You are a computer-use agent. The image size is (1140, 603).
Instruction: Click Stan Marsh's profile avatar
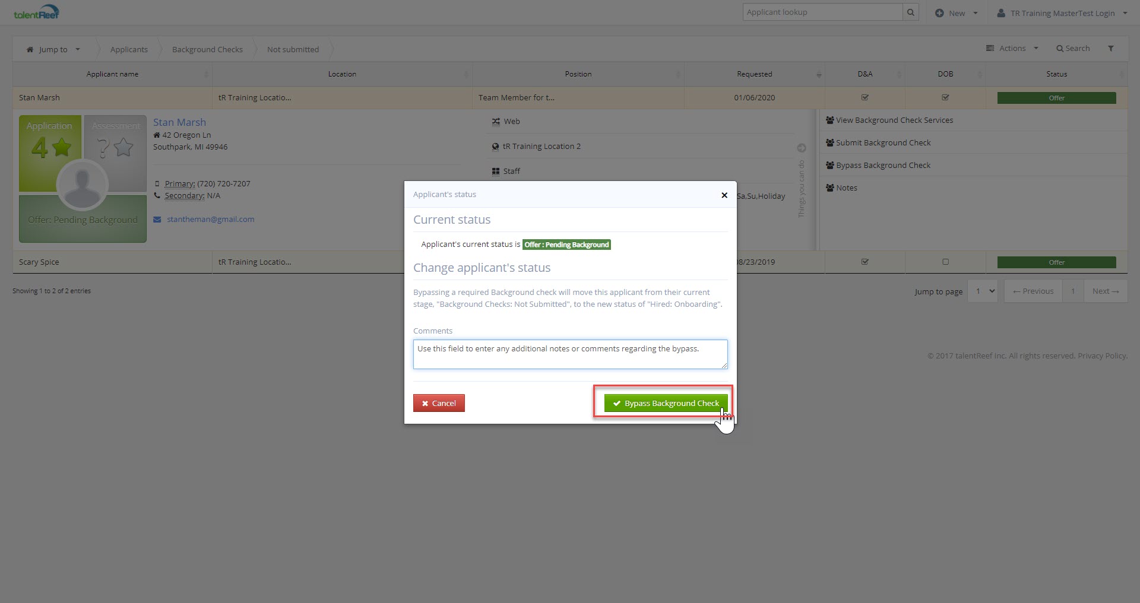pyautogui.click(x=82, y=185)
